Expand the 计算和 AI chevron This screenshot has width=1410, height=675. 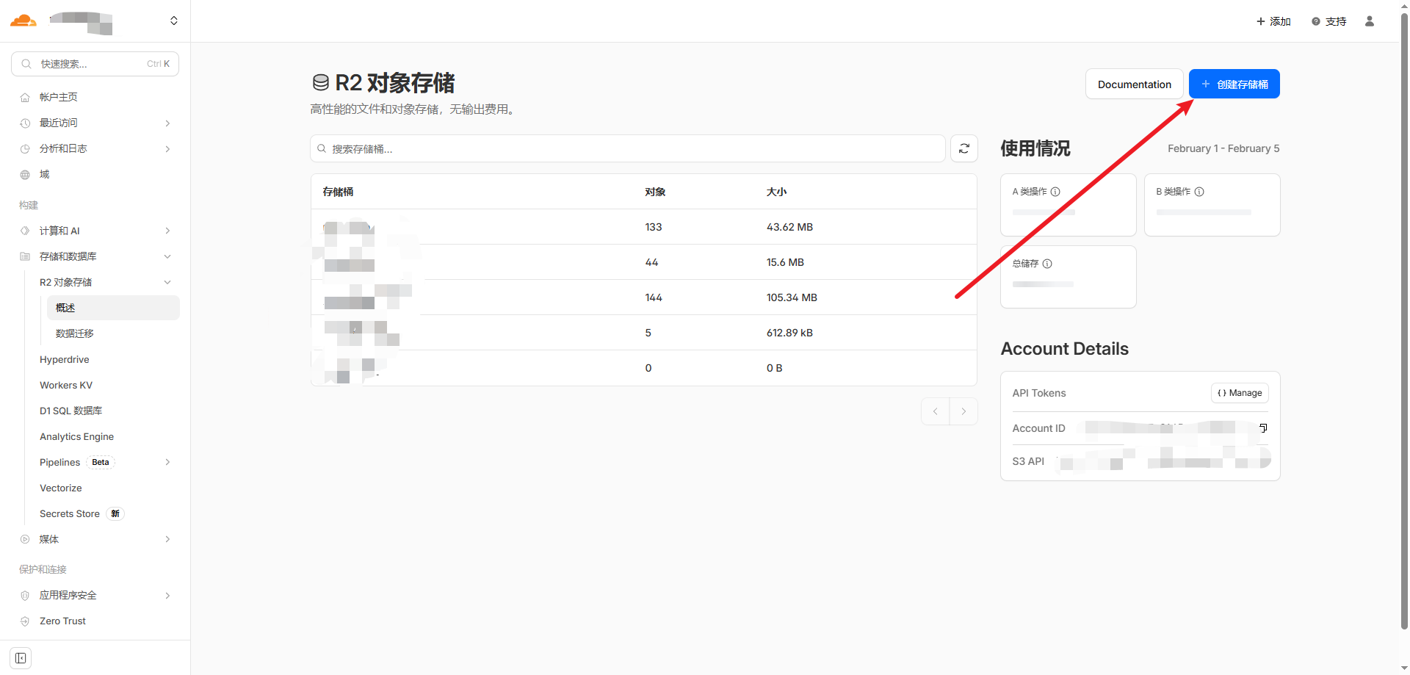167,231
